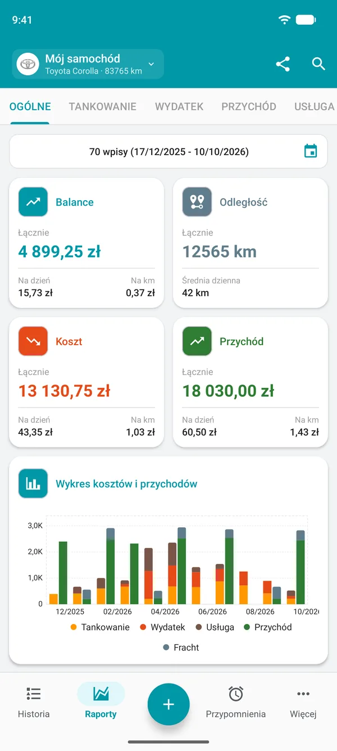This screenshot has width=337, height=751.
Task: Switch to the USŁUGA tab
Action: point(315,106)
